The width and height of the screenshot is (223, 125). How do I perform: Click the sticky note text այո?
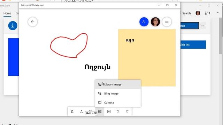pyautogui.click(x=130, y=40)
